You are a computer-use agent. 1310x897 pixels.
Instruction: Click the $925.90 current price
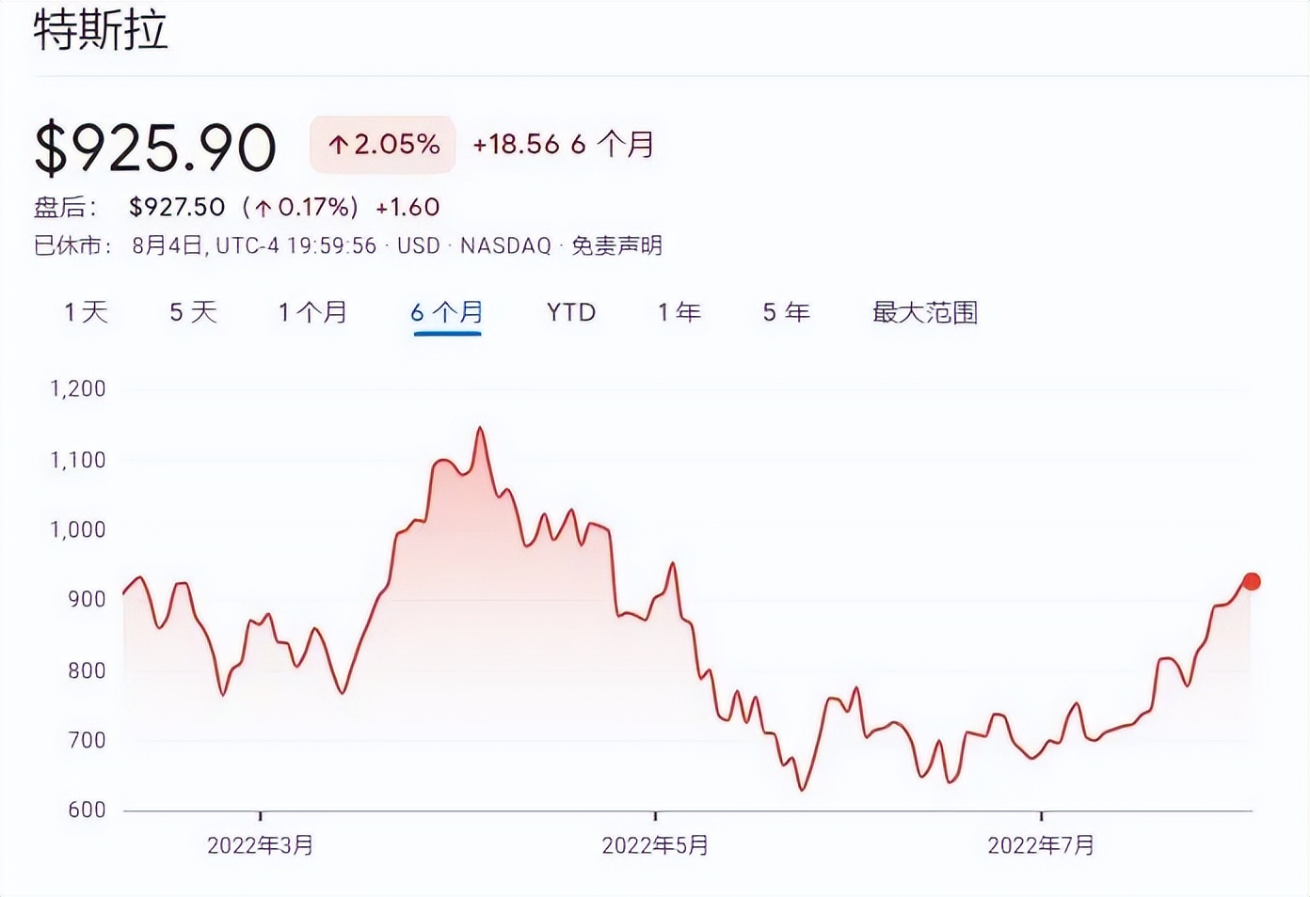[x=155, y=148]
